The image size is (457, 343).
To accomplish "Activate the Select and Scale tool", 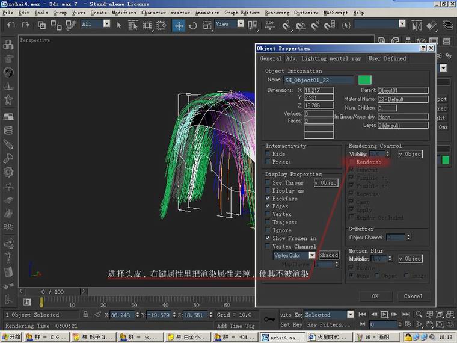I will coord(207,26).
